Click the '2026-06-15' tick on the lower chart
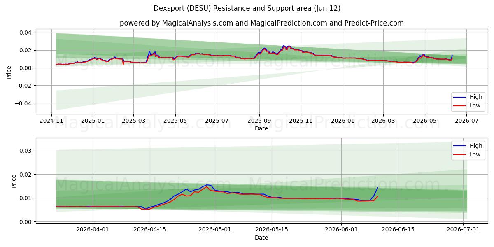This screenshot has width=494, height=247. (x=398, y=230)
